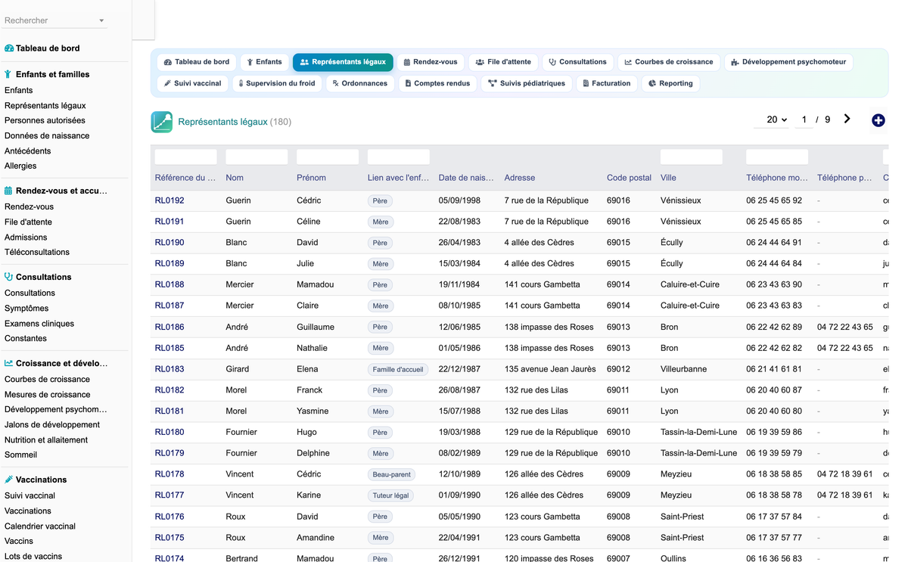Open record RL0183

point(169,369)
